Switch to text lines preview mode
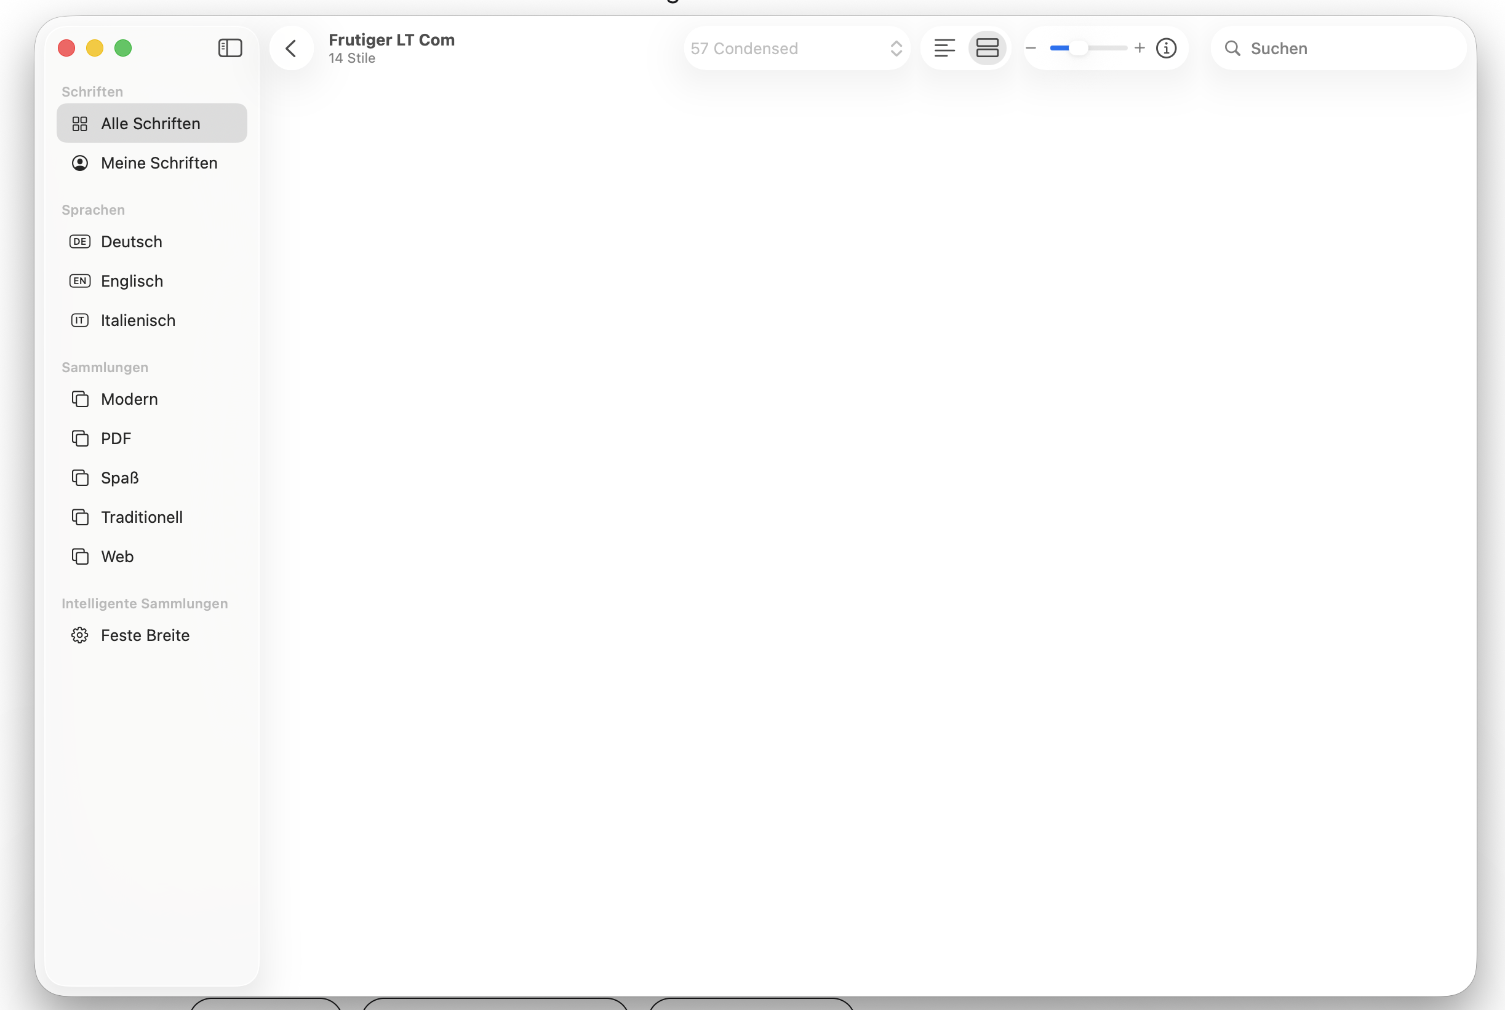Viewport: 1505px width, 1010px height. pos(944,49)
